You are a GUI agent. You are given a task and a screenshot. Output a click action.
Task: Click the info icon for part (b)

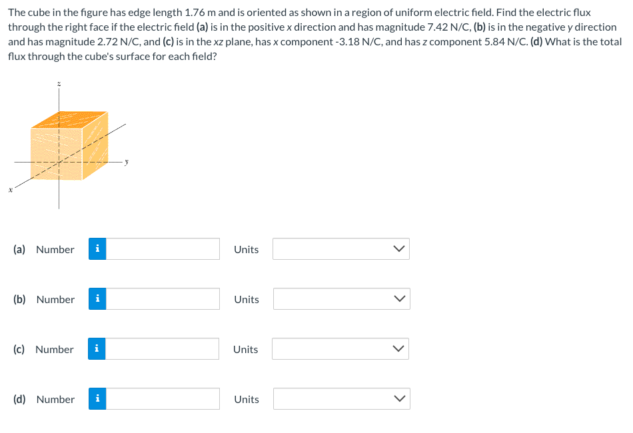(x=97, y=299)
